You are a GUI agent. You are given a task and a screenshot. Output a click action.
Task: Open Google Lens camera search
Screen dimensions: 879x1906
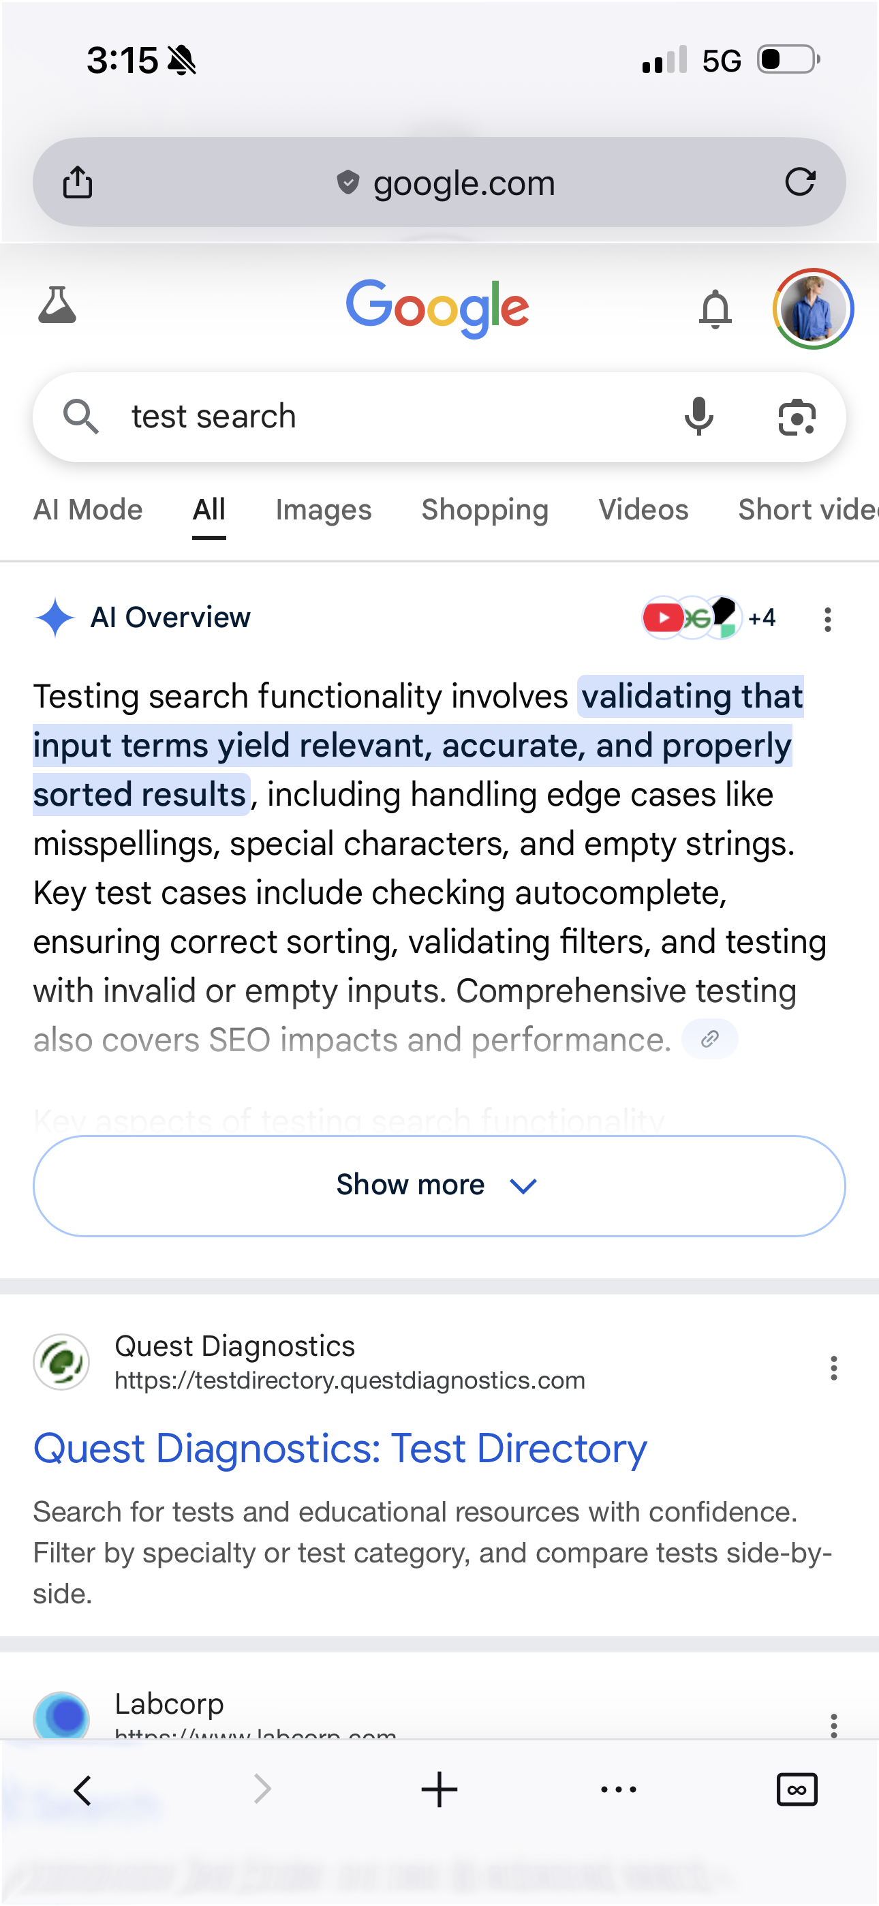[x=797, y=417]
